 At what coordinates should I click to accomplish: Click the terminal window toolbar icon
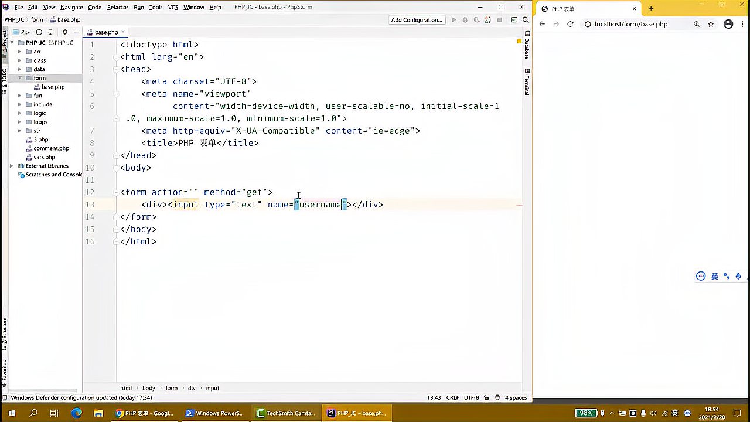(514, 20)
